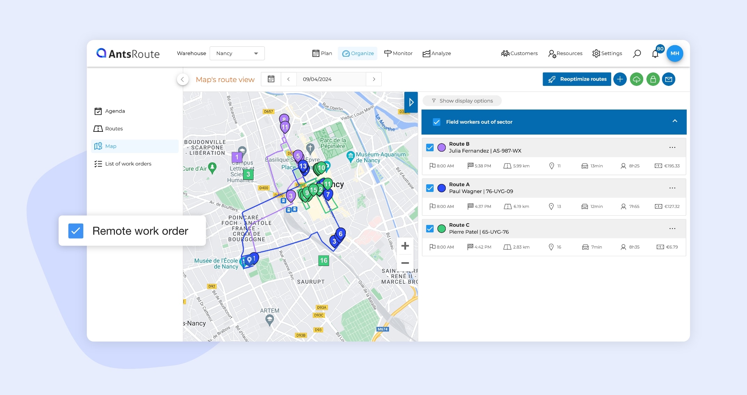The width and height of the screenshot is (747, 395).
Task: Open Route B three-dot options menu
Action: (x=672, y=147)
